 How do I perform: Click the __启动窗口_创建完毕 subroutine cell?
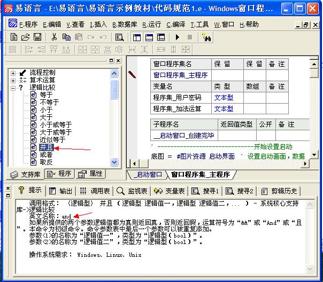pos(184,136)
